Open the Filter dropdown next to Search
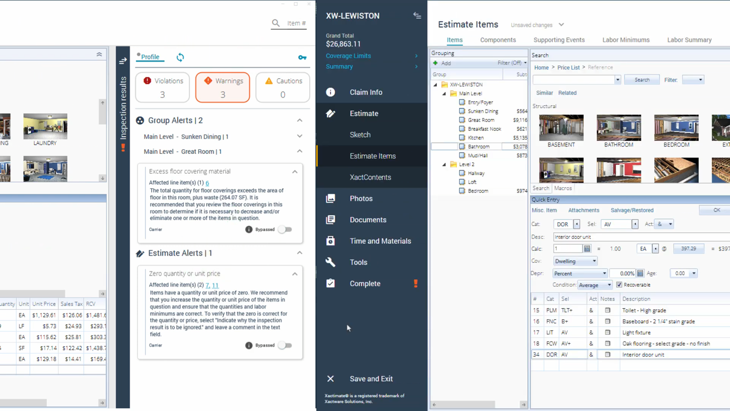The image size is (730, 411). (x=693, y=80)
